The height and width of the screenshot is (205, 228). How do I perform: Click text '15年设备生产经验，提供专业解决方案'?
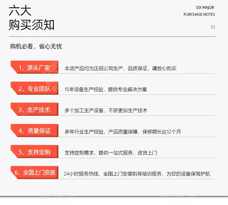pos(106,89)
